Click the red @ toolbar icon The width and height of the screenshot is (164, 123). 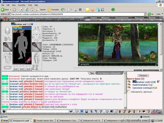pos(93,10)
